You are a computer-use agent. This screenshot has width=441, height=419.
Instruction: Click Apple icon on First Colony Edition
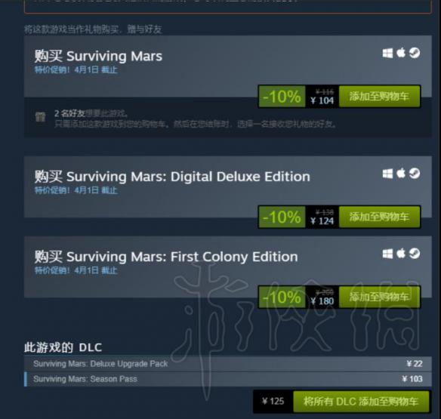(x=401, y=254)
